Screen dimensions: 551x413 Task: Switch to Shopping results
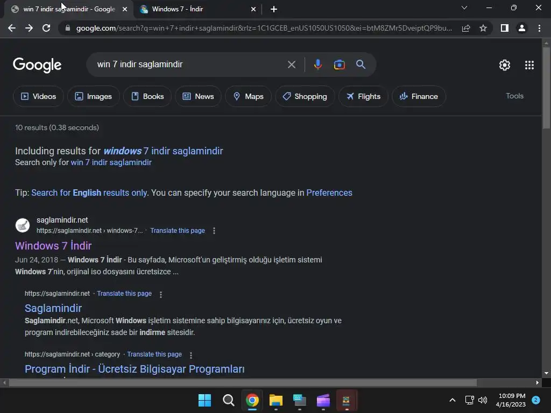(305, 96)
